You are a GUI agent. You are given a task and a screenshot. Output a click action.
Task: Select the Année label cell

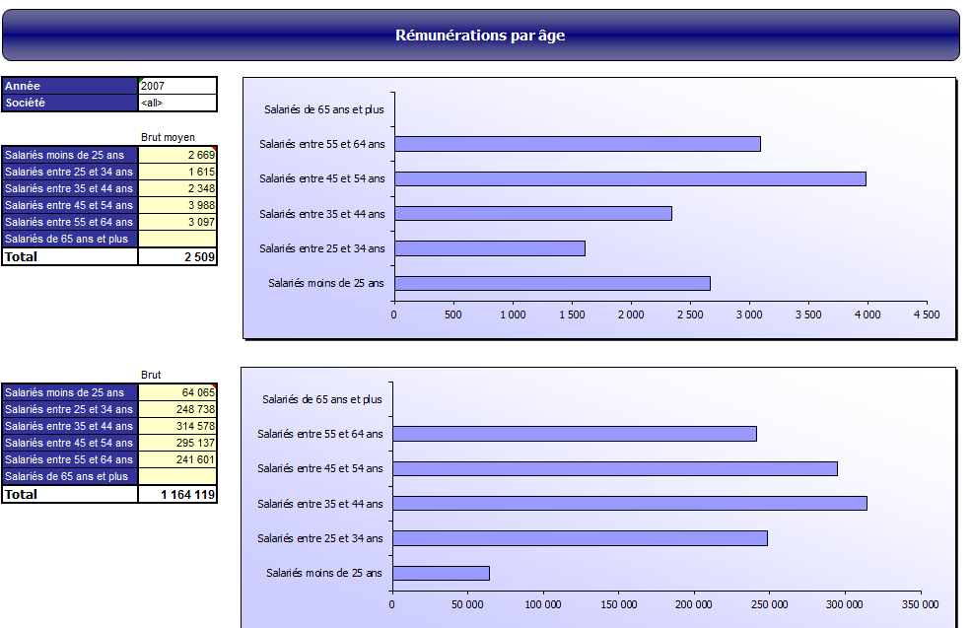70,86
